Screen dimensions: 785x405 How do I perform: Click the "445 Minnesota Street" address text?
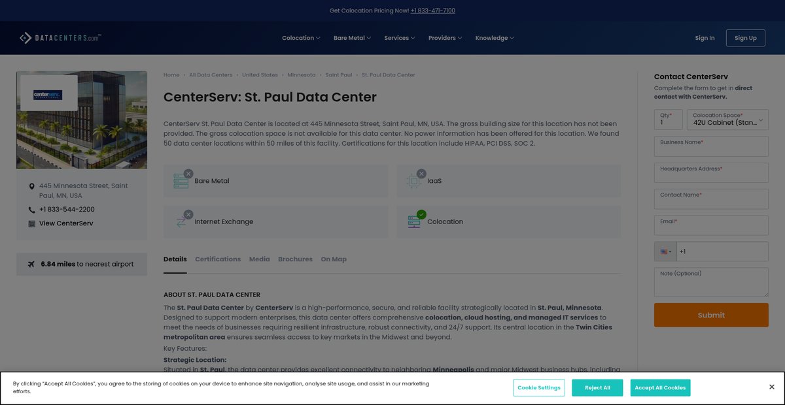pyautogui.click(x=84, y=191)
